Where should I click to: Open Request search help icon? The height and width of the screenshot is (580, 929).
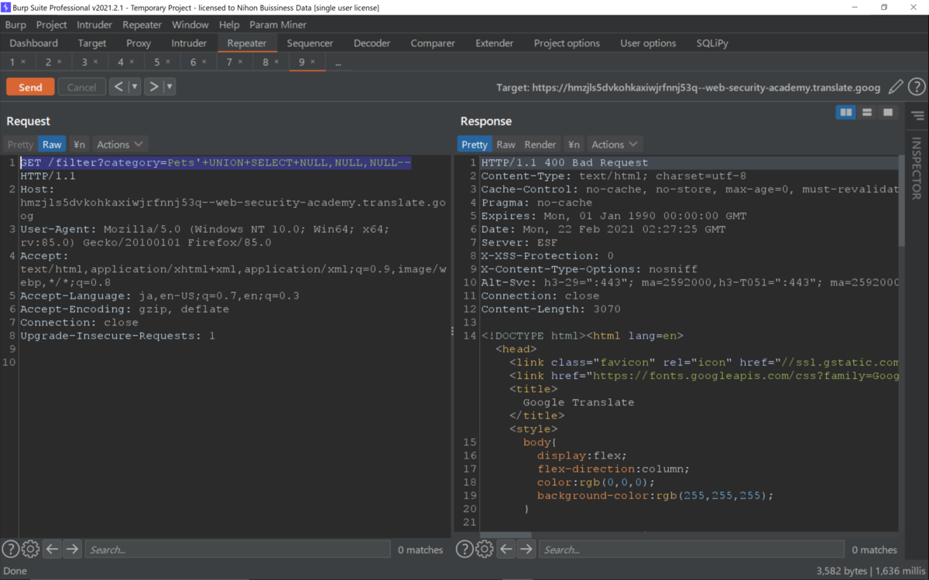pos(10,549)
